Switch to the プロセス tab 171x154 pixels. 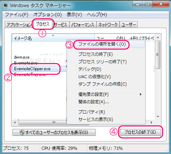(x=43, y=24)
